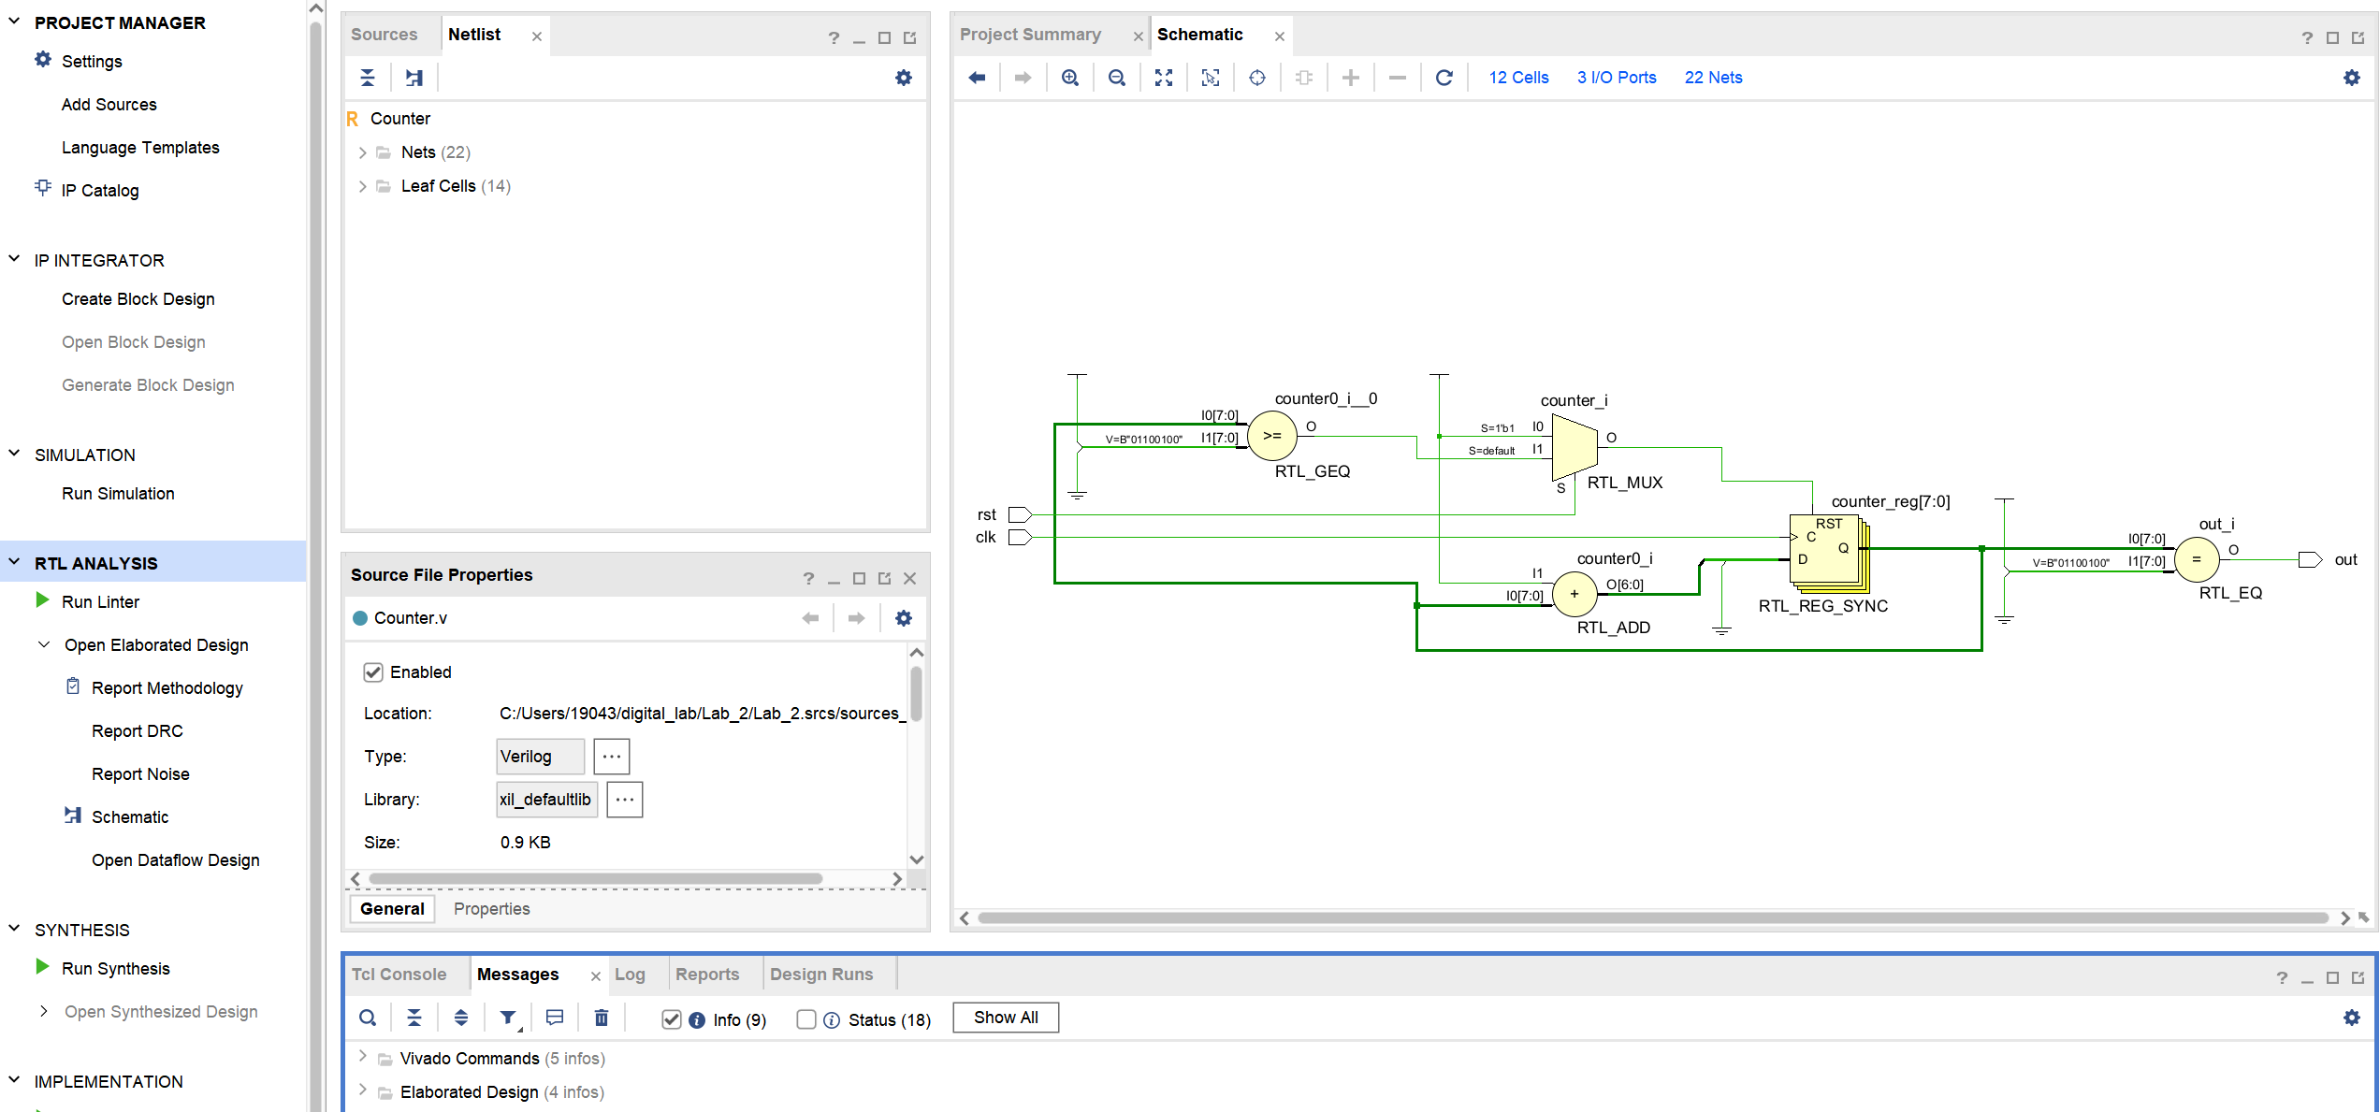Image resolution: width=2380 pixels, height=1112 pixels.
Task: Switch to the Project Summary tab
Action: click(x=1030, y=35)
